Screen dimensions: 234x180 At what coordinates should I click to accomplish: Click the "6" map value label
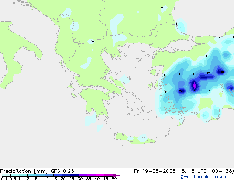coord(193,74)
